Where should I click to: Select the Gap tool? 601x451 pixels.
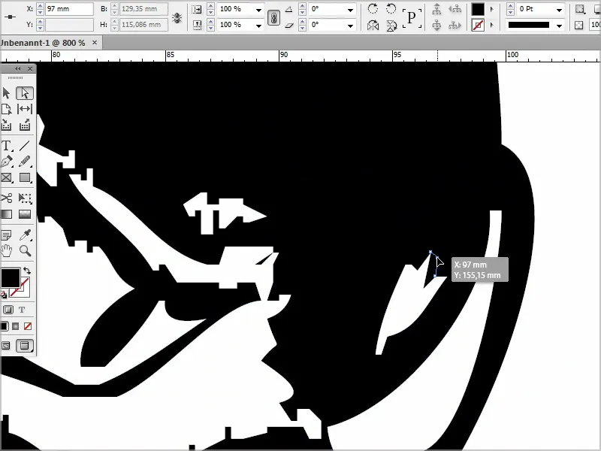coord(25,109)
